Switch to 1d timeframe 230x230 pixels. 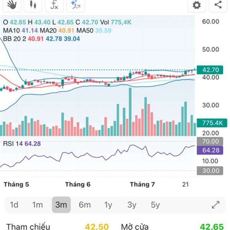(14, 205)
